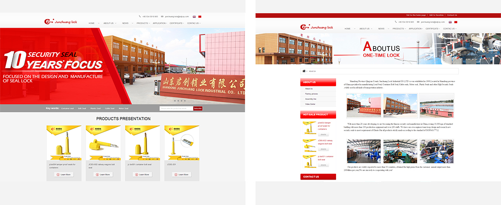Screen dimensions: 501x205
Task: Click Learn More under JCBS-201
Action: pyautogui.click(x=182, y=175)
